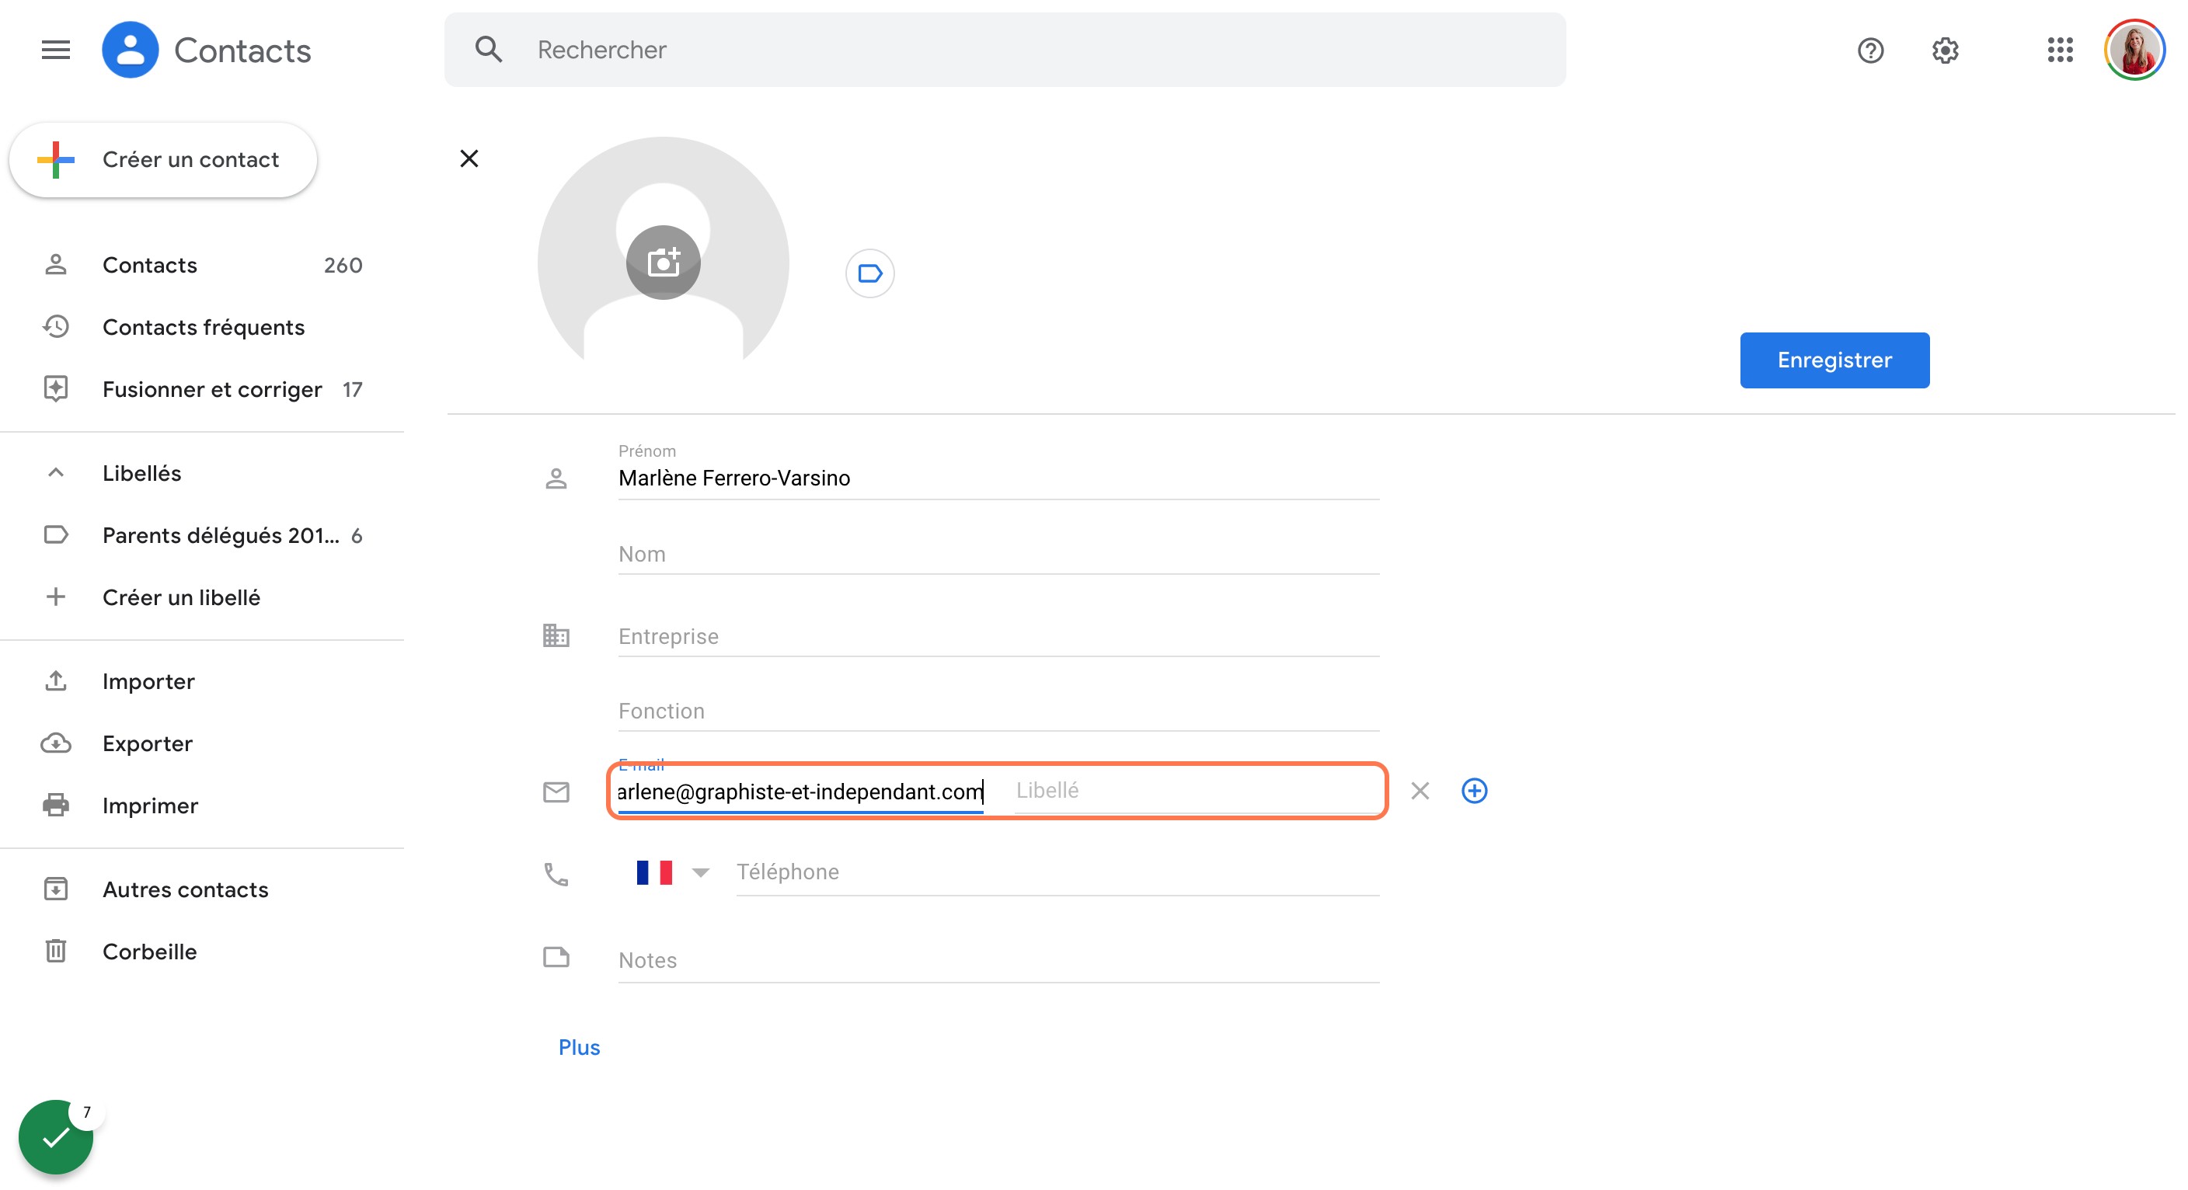Select Parents délégués label

202,535
